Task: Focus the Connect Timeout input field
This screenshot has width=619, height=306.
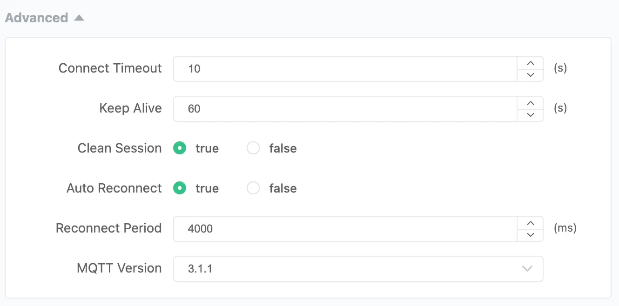Action: [x=344, y=69]
